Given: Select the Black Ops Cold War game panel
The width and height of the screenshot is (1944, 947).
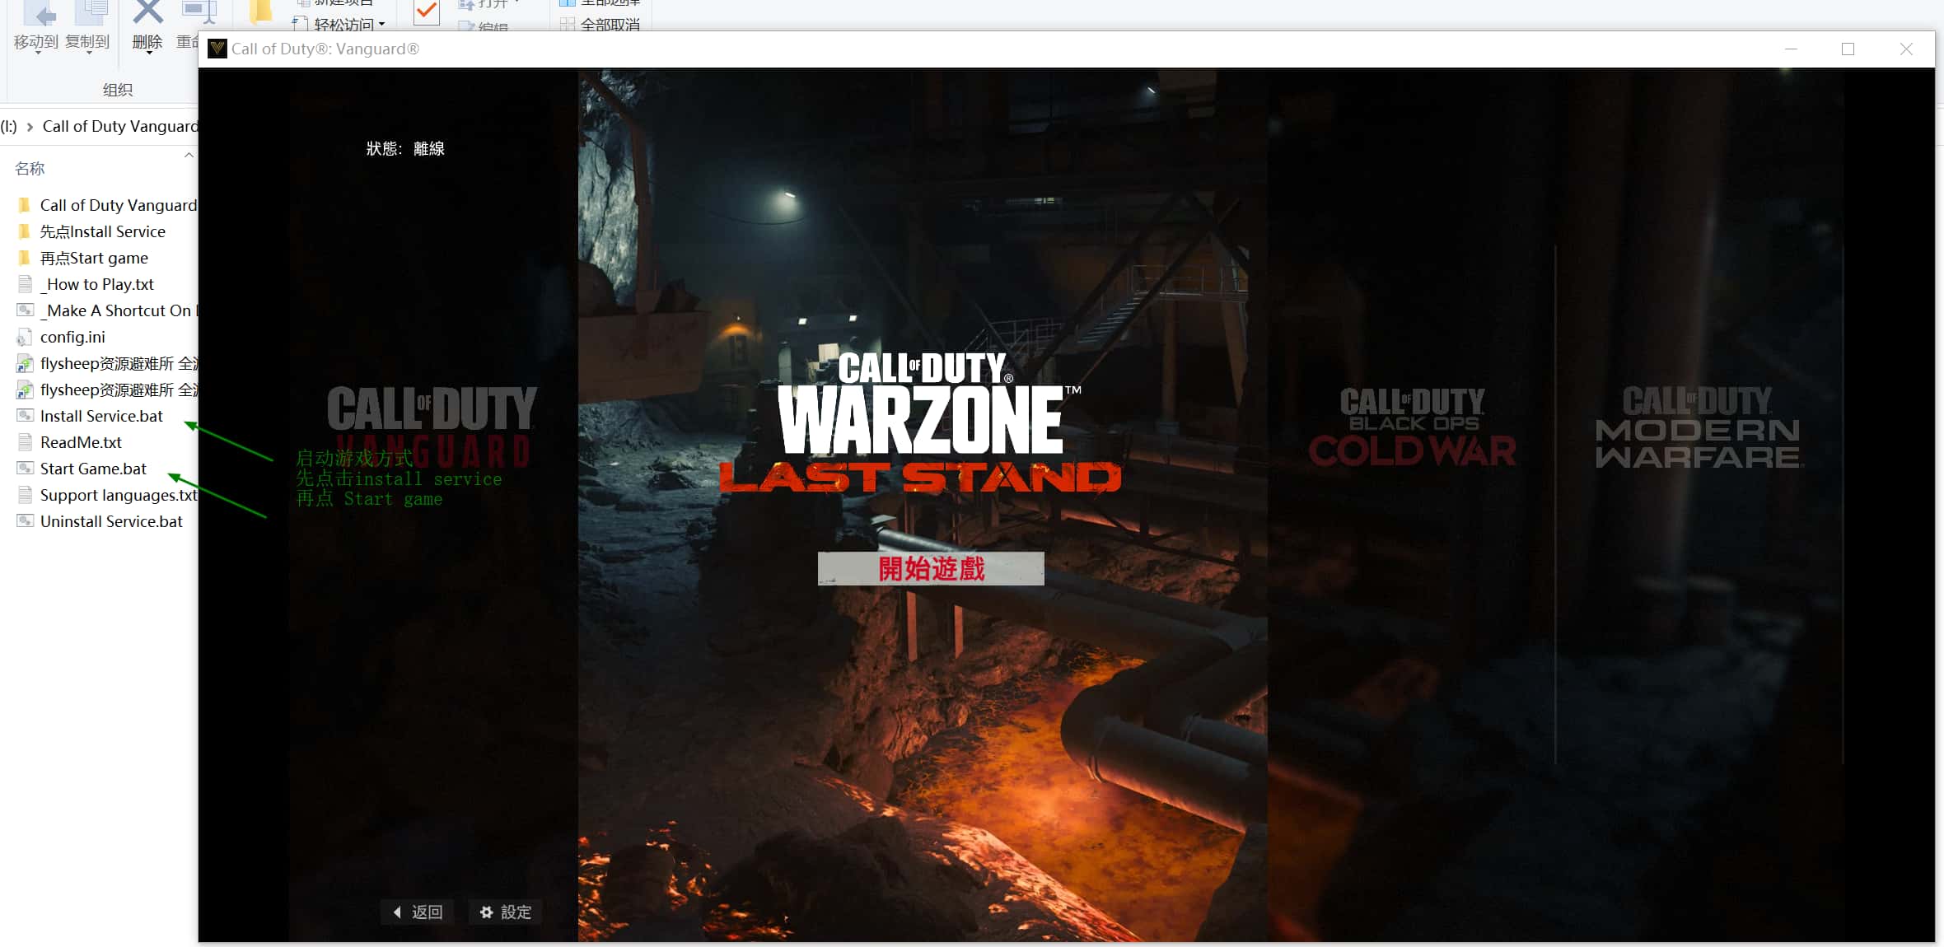Looking at the screenshot, I should pos(1411,506).
